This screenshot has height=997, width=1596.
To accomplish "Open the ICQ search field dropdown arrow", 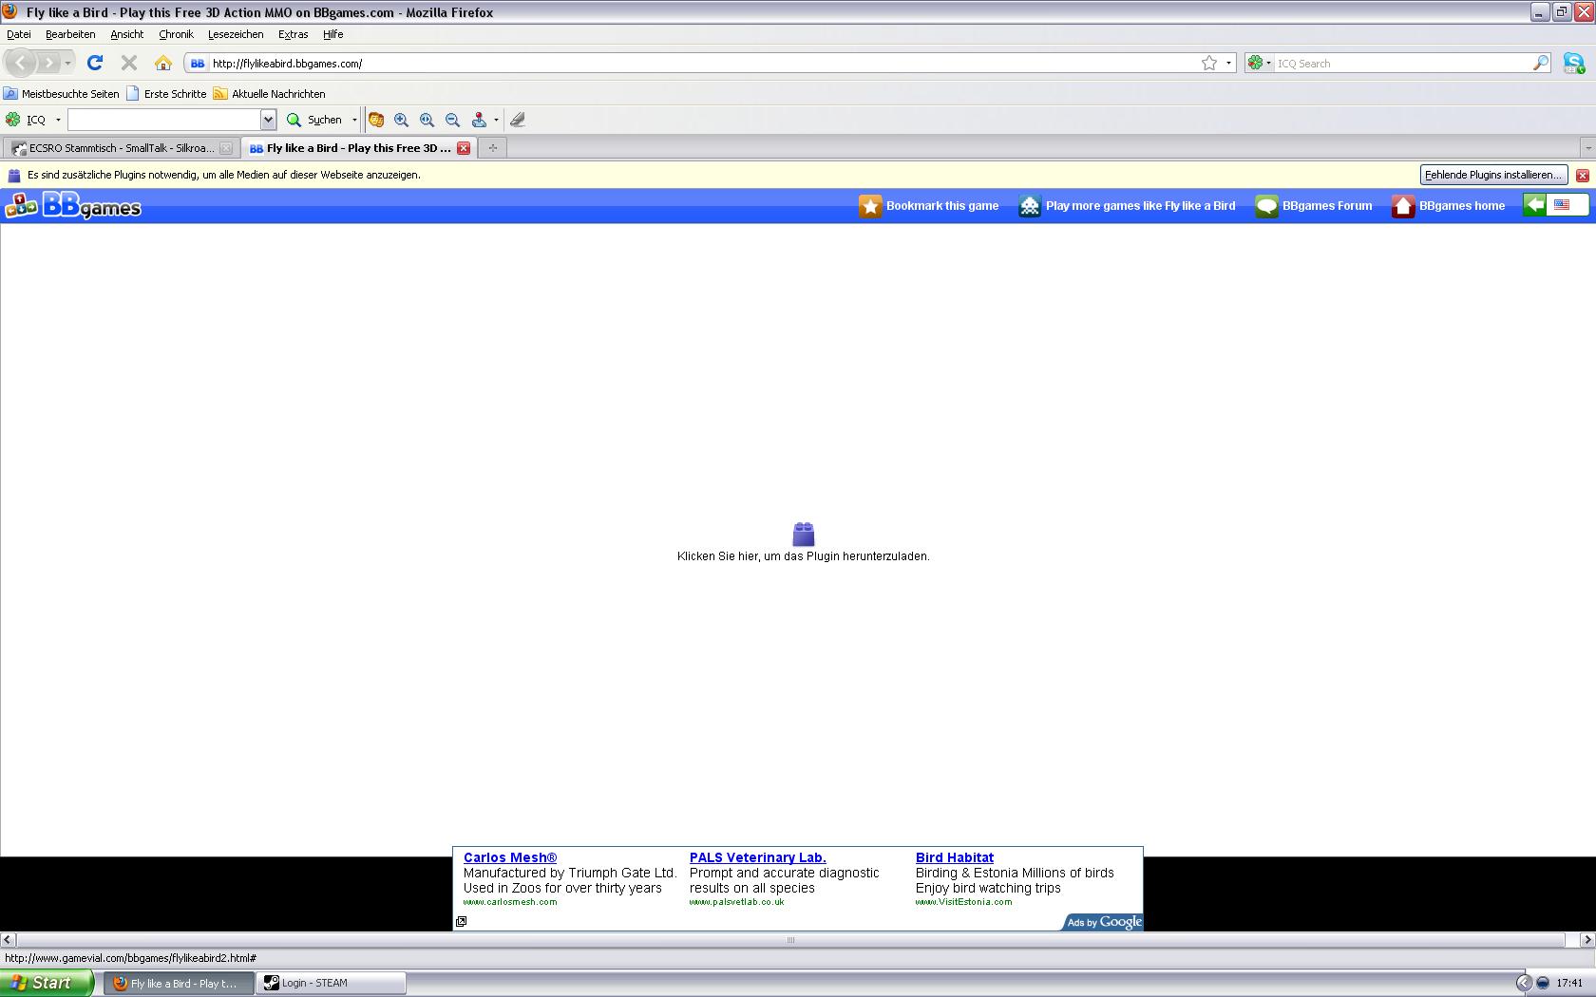I will (x=268, y=120).
